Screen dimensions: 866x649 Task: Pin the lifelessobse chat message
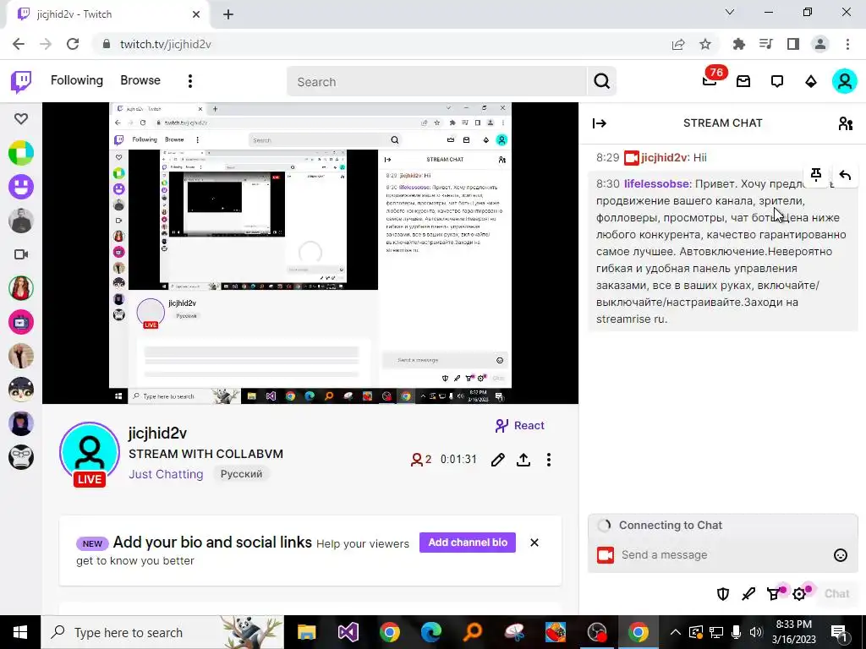[x=816, y=175]
